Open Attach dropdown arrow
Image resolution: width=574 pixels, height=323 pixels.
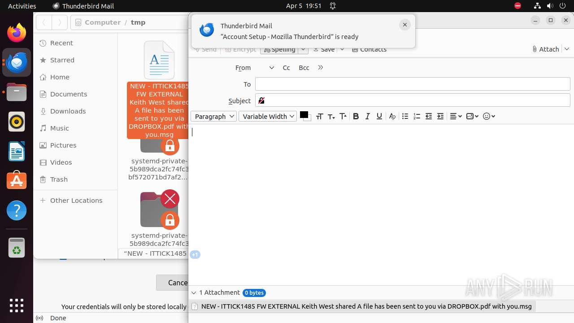(x=567, y=49)
